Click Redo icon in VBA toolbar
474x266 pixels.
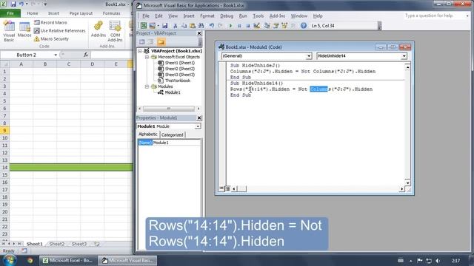point(221,26)
